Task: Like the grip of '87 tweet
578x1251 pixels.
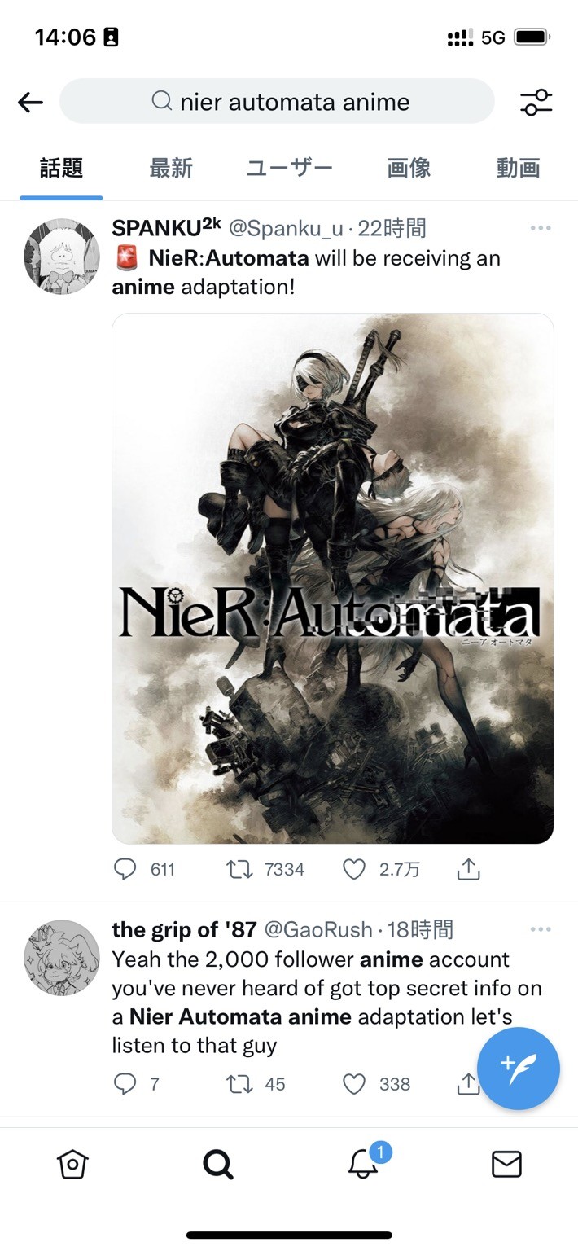Action: pyautogui.click(x=354, y=1084)
